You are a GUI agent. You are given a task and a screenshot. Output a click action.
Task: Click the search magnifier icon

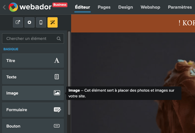pos(59,38)
